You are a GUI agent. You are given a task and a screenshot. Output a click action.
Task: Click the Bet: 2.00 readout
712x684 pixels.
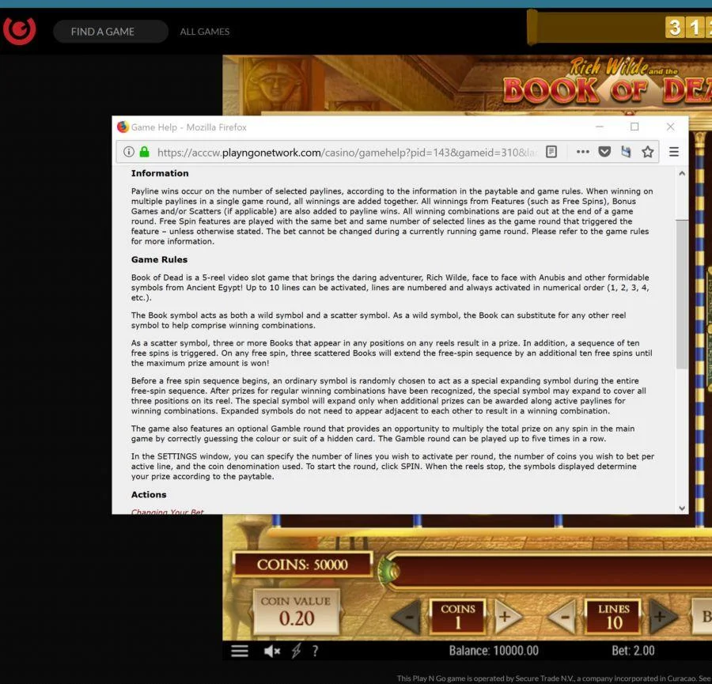[633, 651]
